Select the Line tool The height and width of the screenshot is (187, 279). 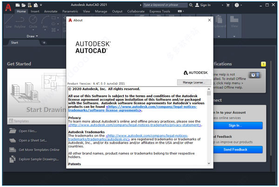(x=8, y=22)
